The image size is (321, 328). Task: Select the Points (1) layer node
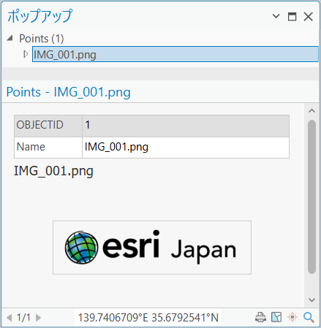(42, 39)
